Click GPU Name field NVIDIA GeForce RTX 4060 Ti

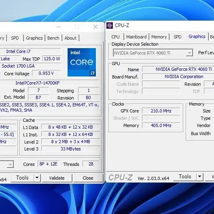178,69
